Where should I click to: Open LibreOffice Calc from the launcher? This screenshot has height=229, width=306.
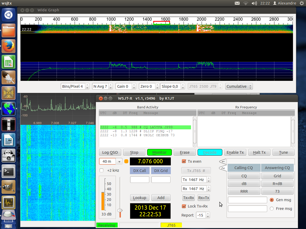[8, 62]
